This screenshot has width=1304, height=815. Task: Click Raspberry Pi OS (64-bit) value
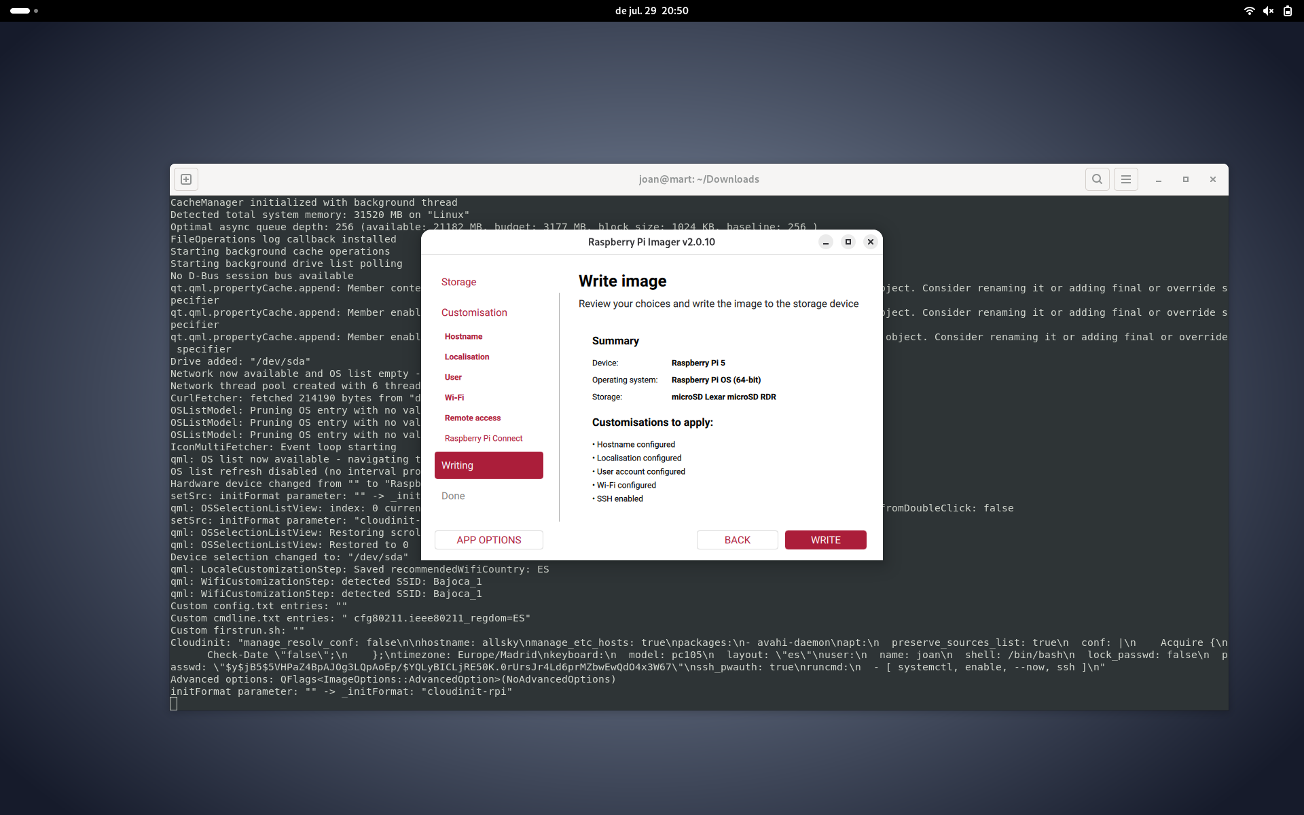coord(716,380)
